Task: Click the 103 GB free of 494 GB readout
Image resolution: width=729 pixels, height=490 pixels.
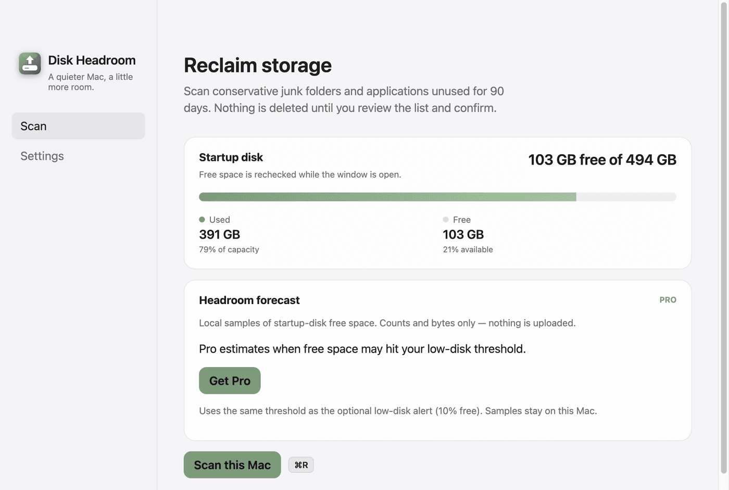Action: [602, 160]
